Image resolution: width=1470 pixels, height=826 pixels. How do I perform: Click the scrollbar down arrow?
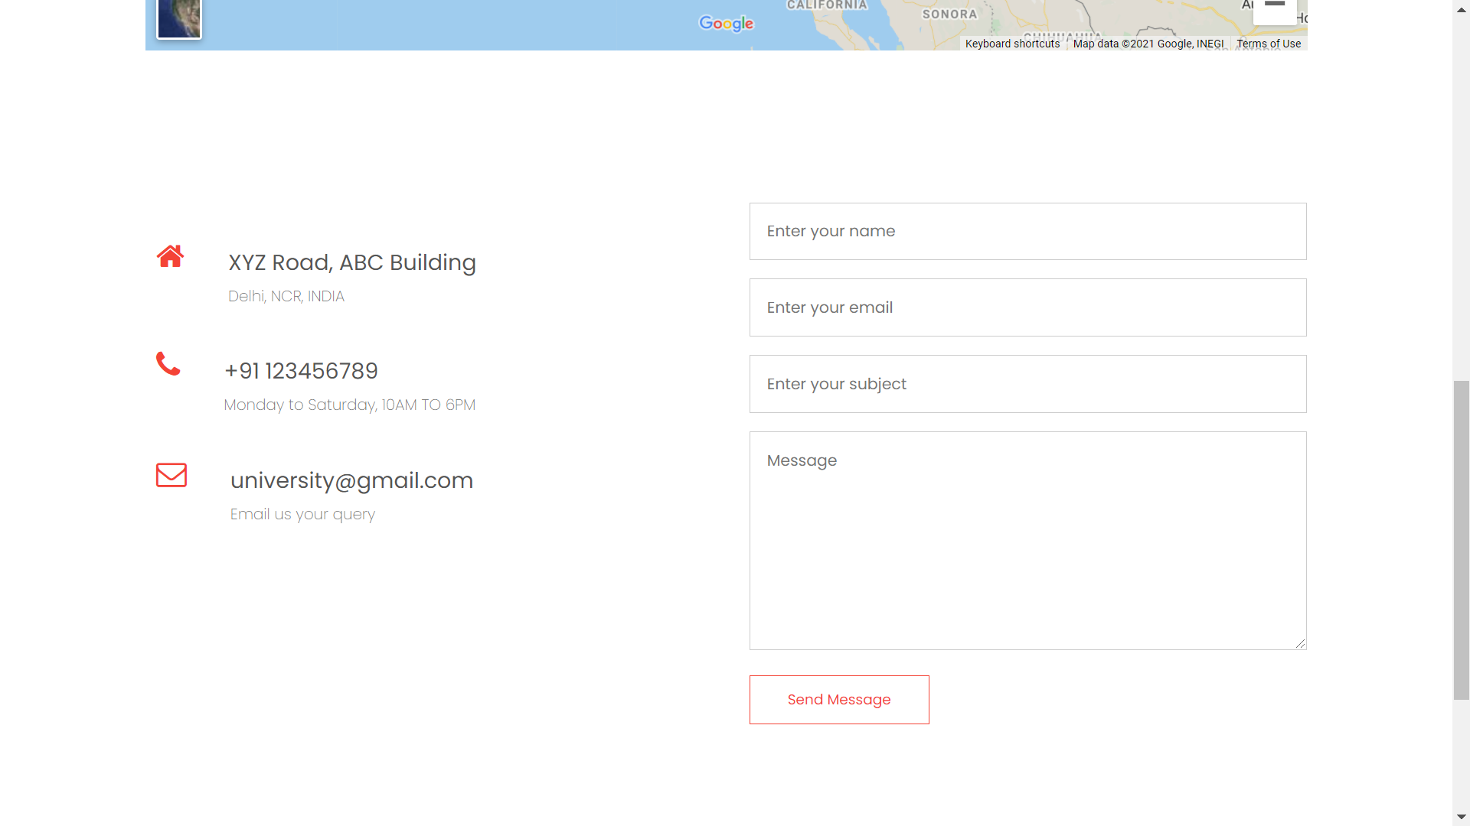[1461, 817]
